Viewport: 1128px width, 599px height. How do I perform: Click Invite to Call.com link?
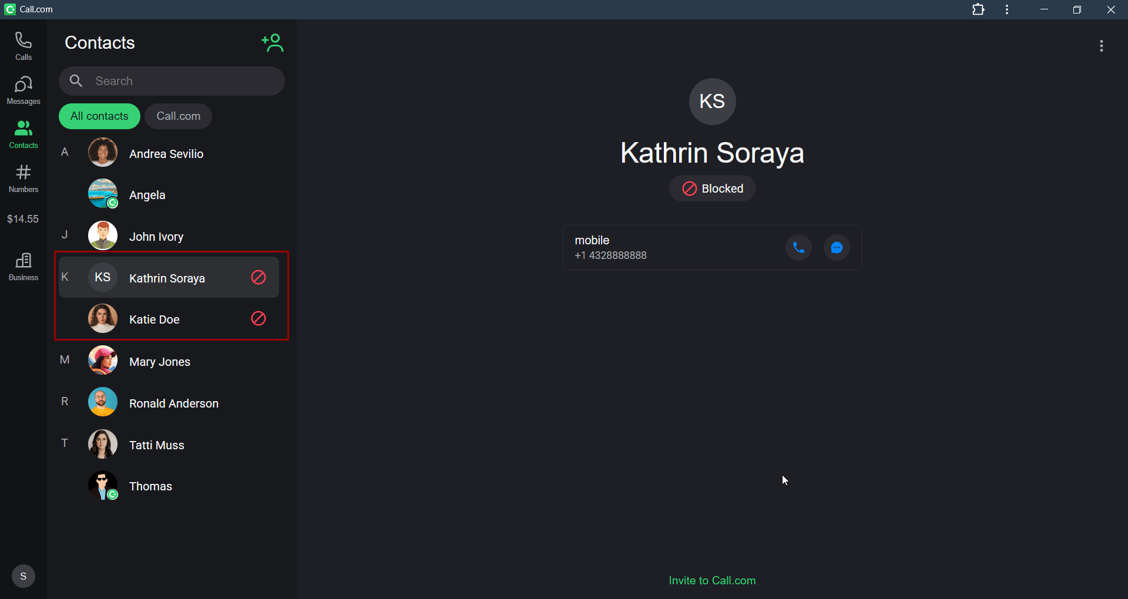712,580
